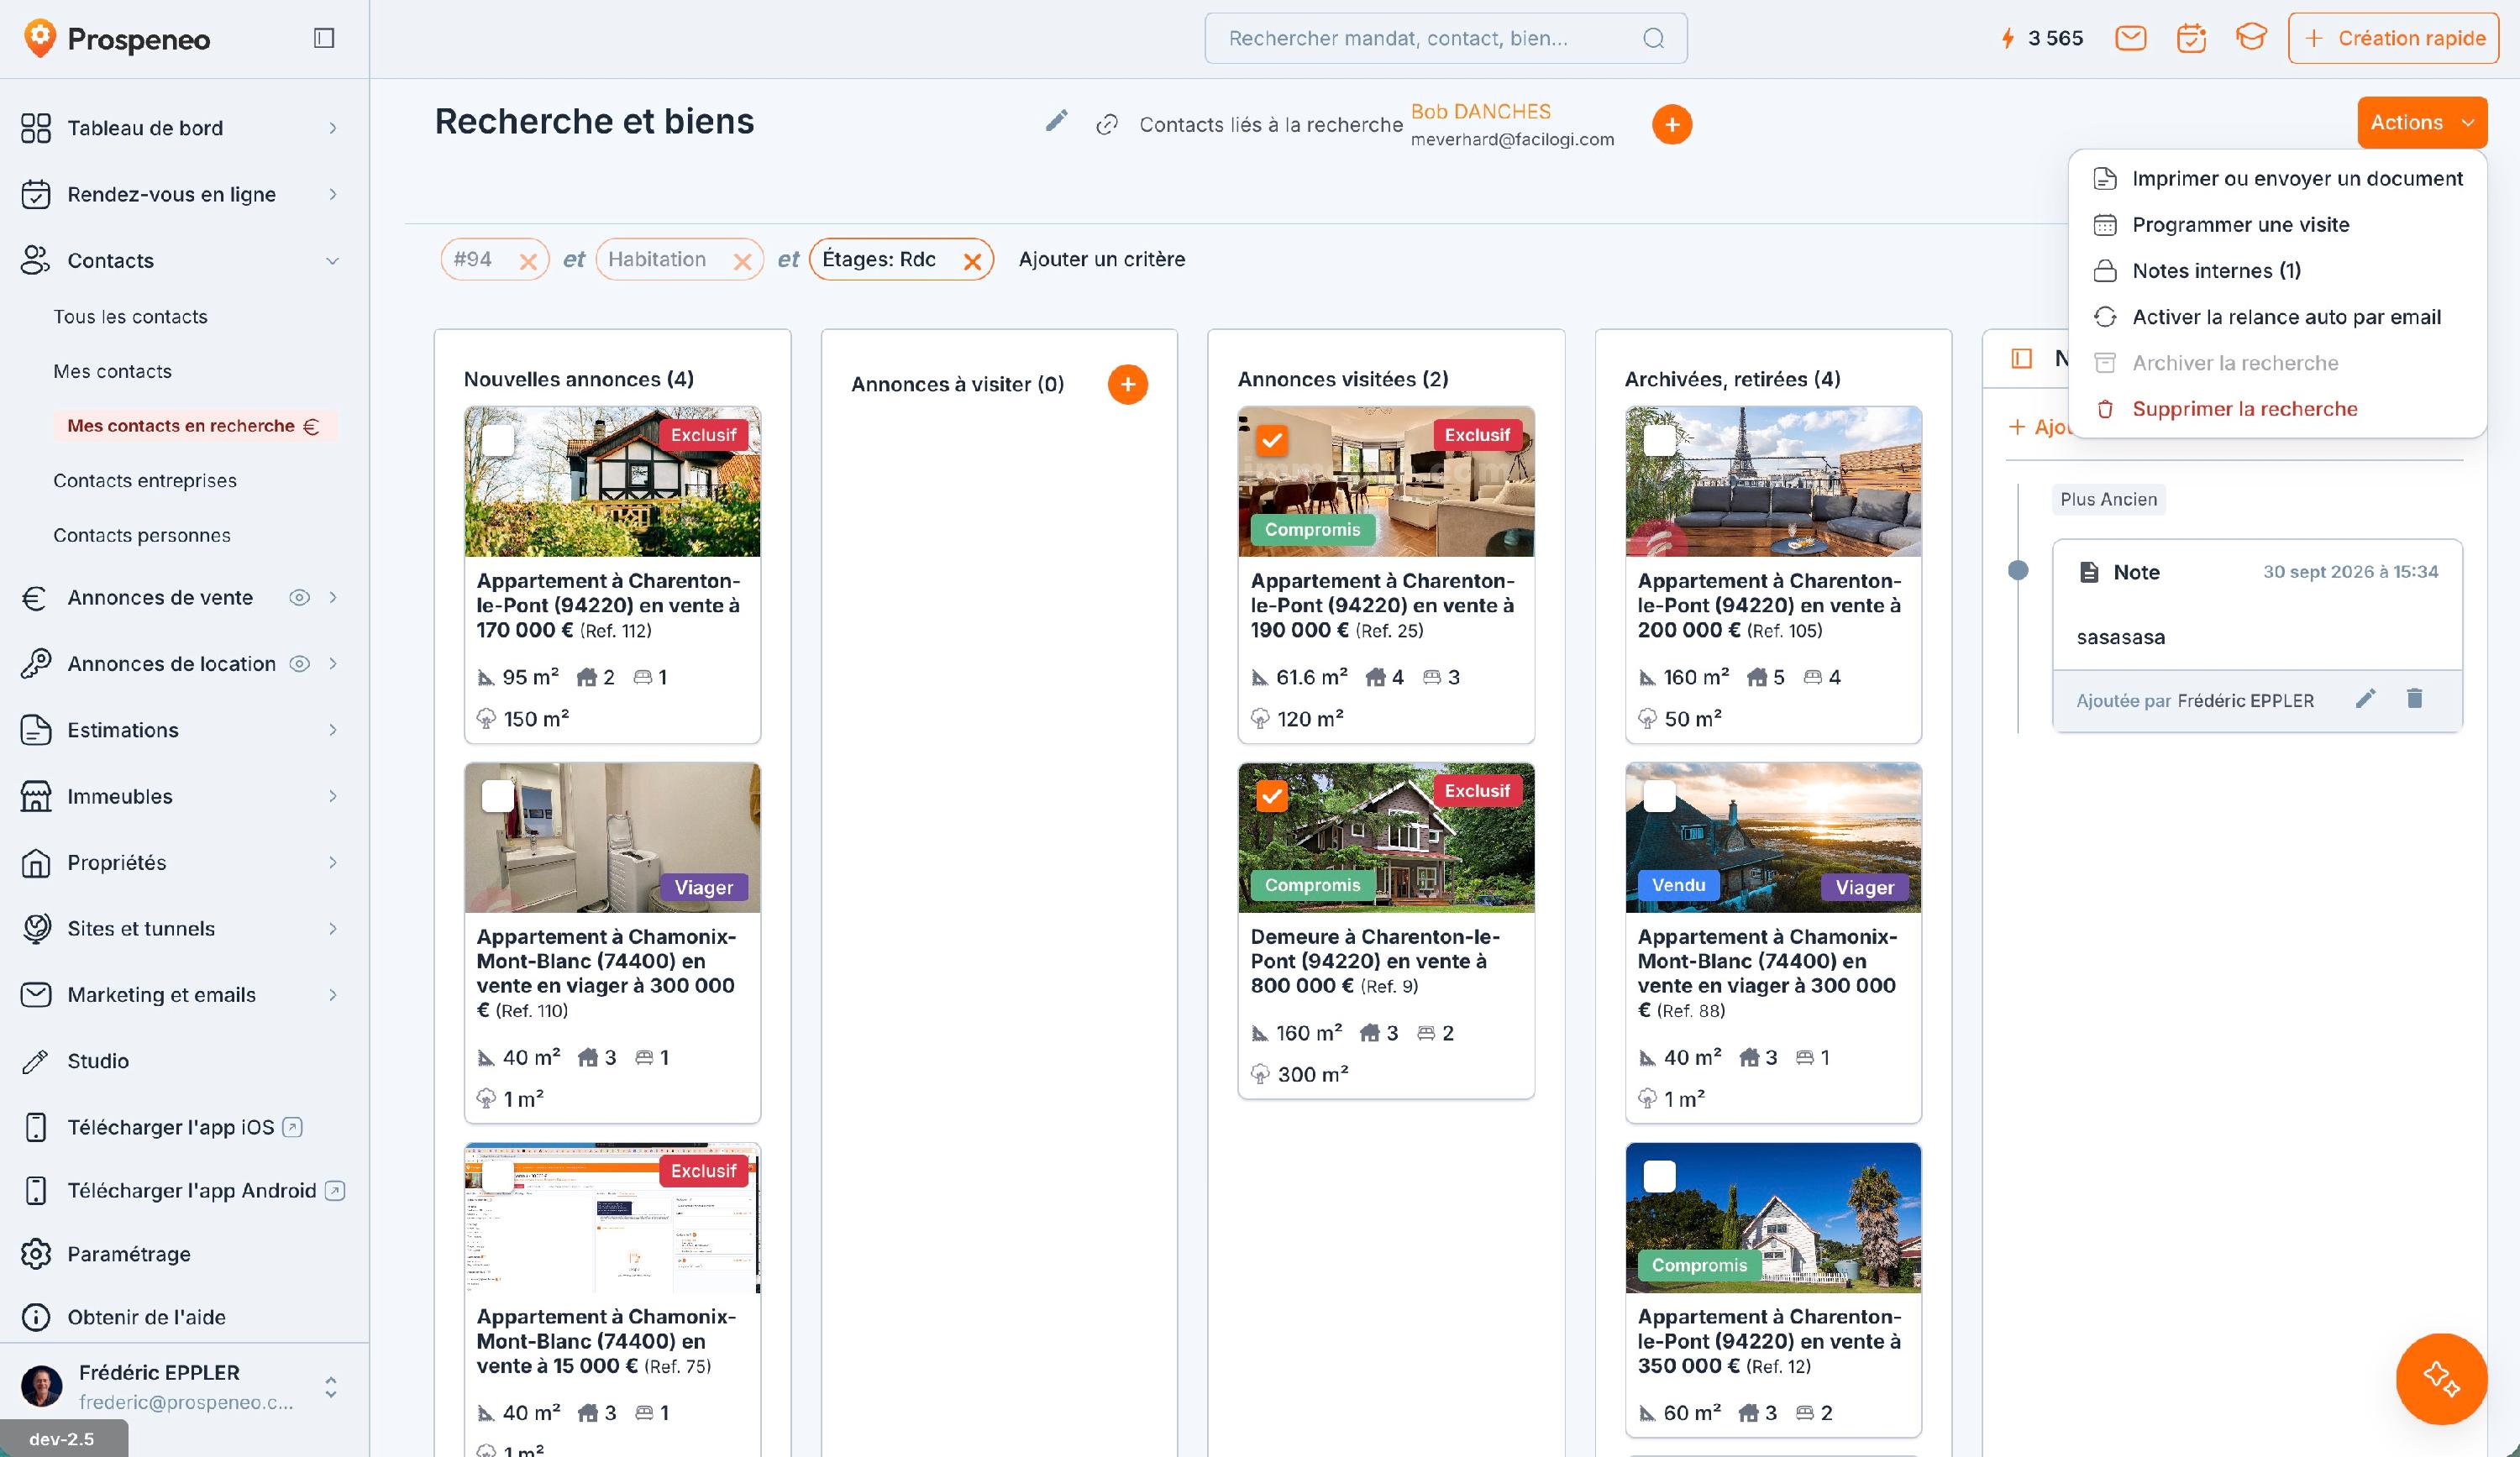Open the calendar check icon in header
The image size is (2520, 1457).
[2191, 38]
